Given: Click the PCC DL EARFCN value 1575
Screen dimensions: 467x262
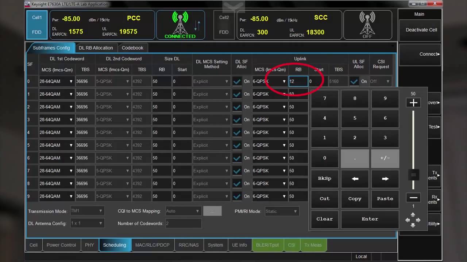Looking at the screenshot, I should click(76, 32).
